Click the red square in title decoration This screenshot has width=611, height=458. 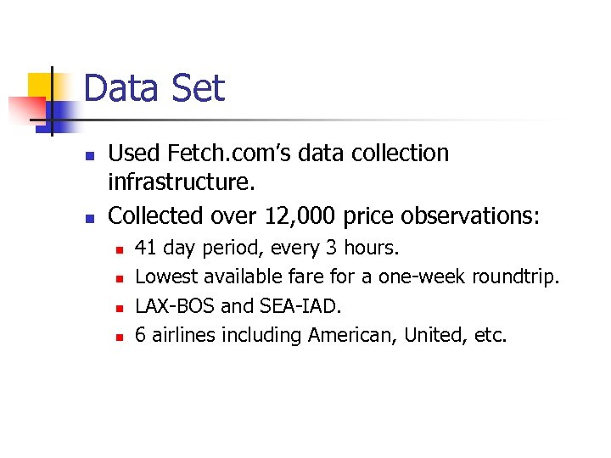(x=24, y=109)
